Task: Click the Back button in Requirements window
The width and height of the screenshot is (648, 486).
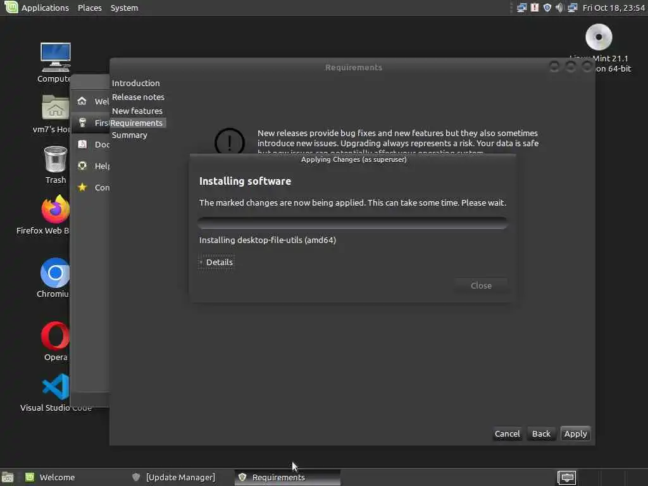Action: pos(541,434)
